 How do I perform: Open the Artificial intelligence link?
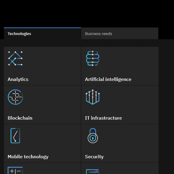[108, 79]
